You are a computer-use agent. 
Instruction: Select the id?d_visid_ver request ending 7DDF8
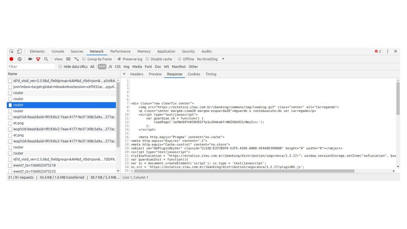pos(62,159)
